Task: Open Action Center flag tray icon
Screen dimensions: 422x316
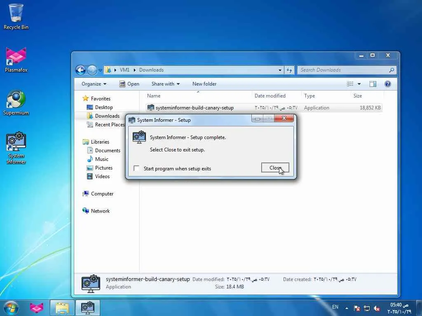Action: click(x=357, y=308)
